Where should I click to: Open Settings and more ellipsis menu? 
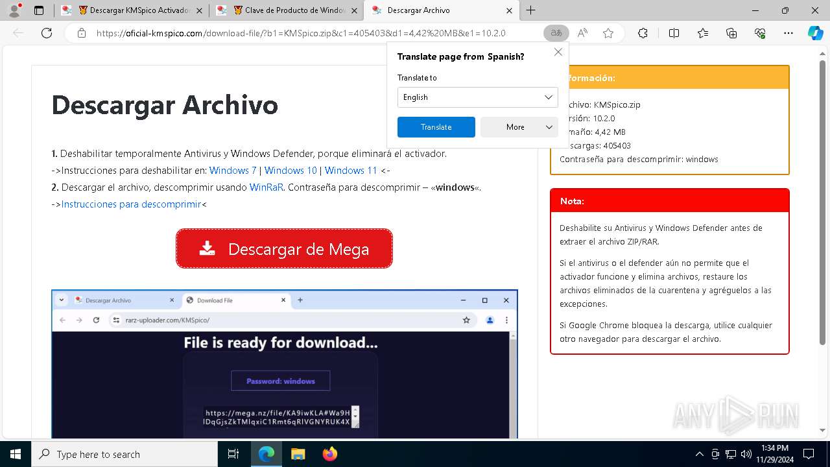pos(788,33)
